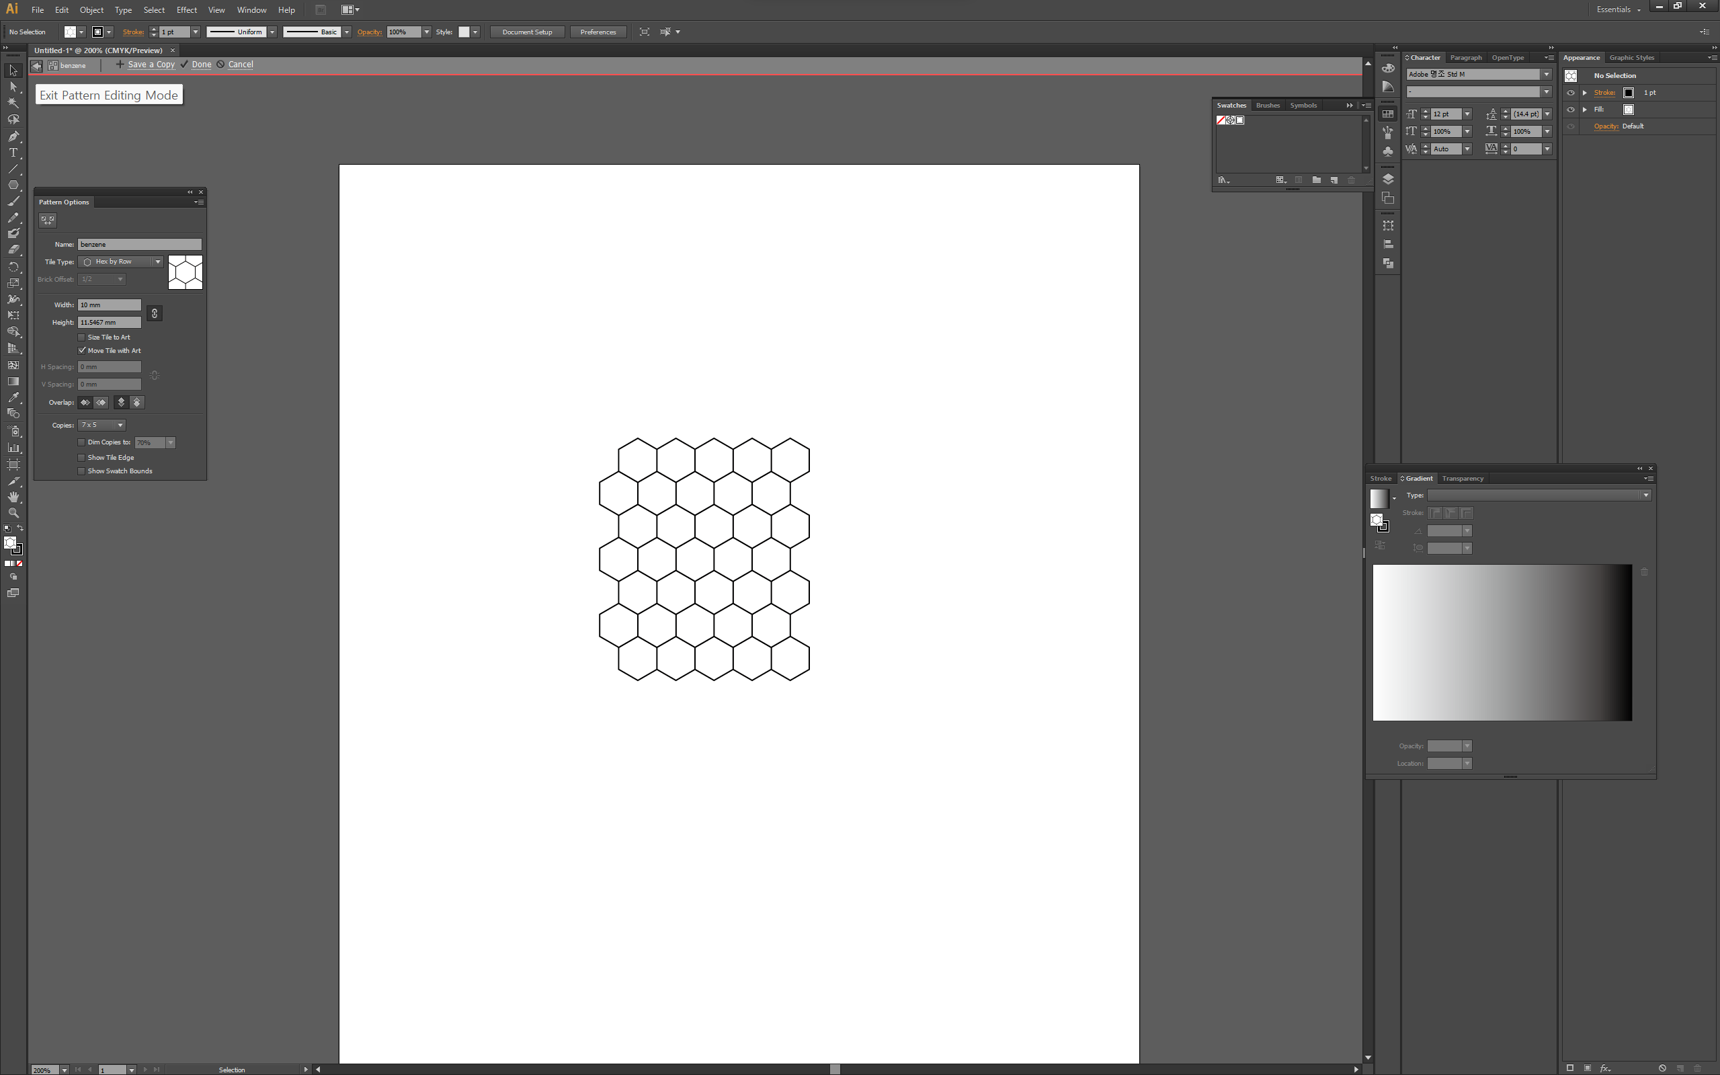Click the exit pattern editing arrow icon
The image size is (1720, 1075).
click(x=36, y=65)
